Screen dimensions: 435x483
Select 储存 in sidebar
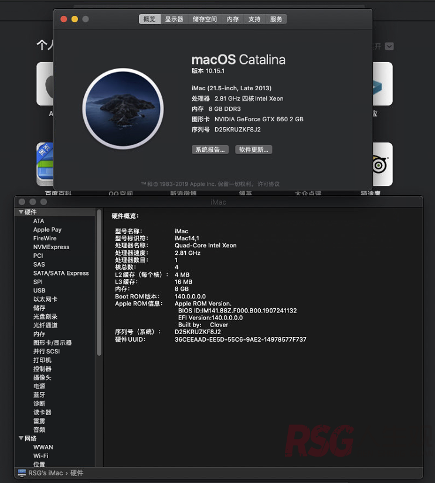pyautogui.click(x=39, y=308)
